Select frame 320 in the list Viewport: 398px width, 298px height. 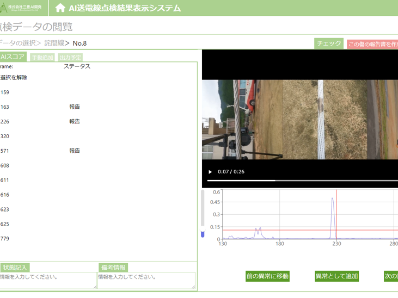coord(5,136)
